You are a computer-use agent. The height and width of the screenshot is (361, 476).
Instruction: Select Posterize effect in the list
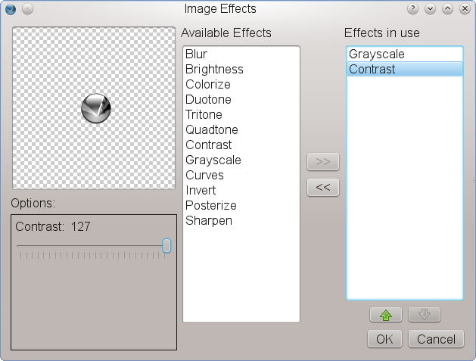tap(210, 206)
